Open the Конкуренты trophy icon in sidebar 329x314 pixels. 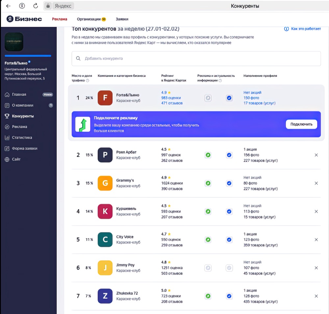tap(7, 116)
